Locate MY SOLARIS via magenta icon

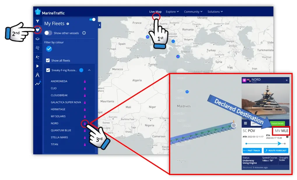pyautogui.click(x=85, y=116)
